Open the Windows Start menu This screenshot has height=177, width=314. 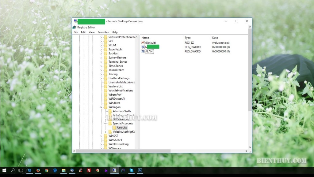click(x=4, y=170)
